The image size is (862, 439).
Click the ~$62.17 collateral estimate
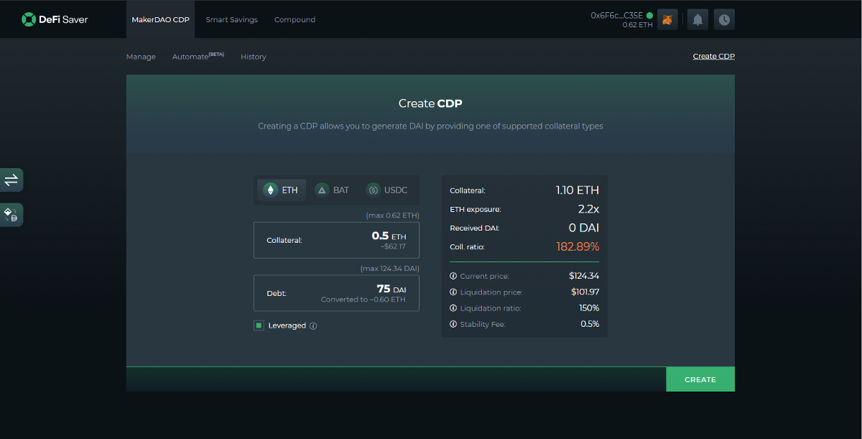coord(394,246)
